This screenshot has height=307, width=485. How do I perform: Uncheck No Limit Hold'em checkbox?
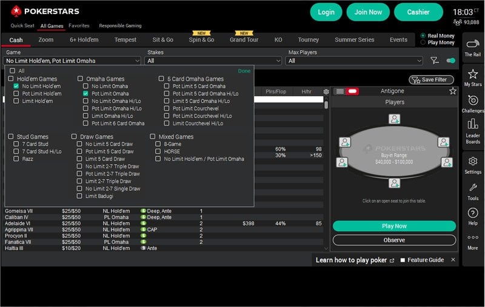16,86
